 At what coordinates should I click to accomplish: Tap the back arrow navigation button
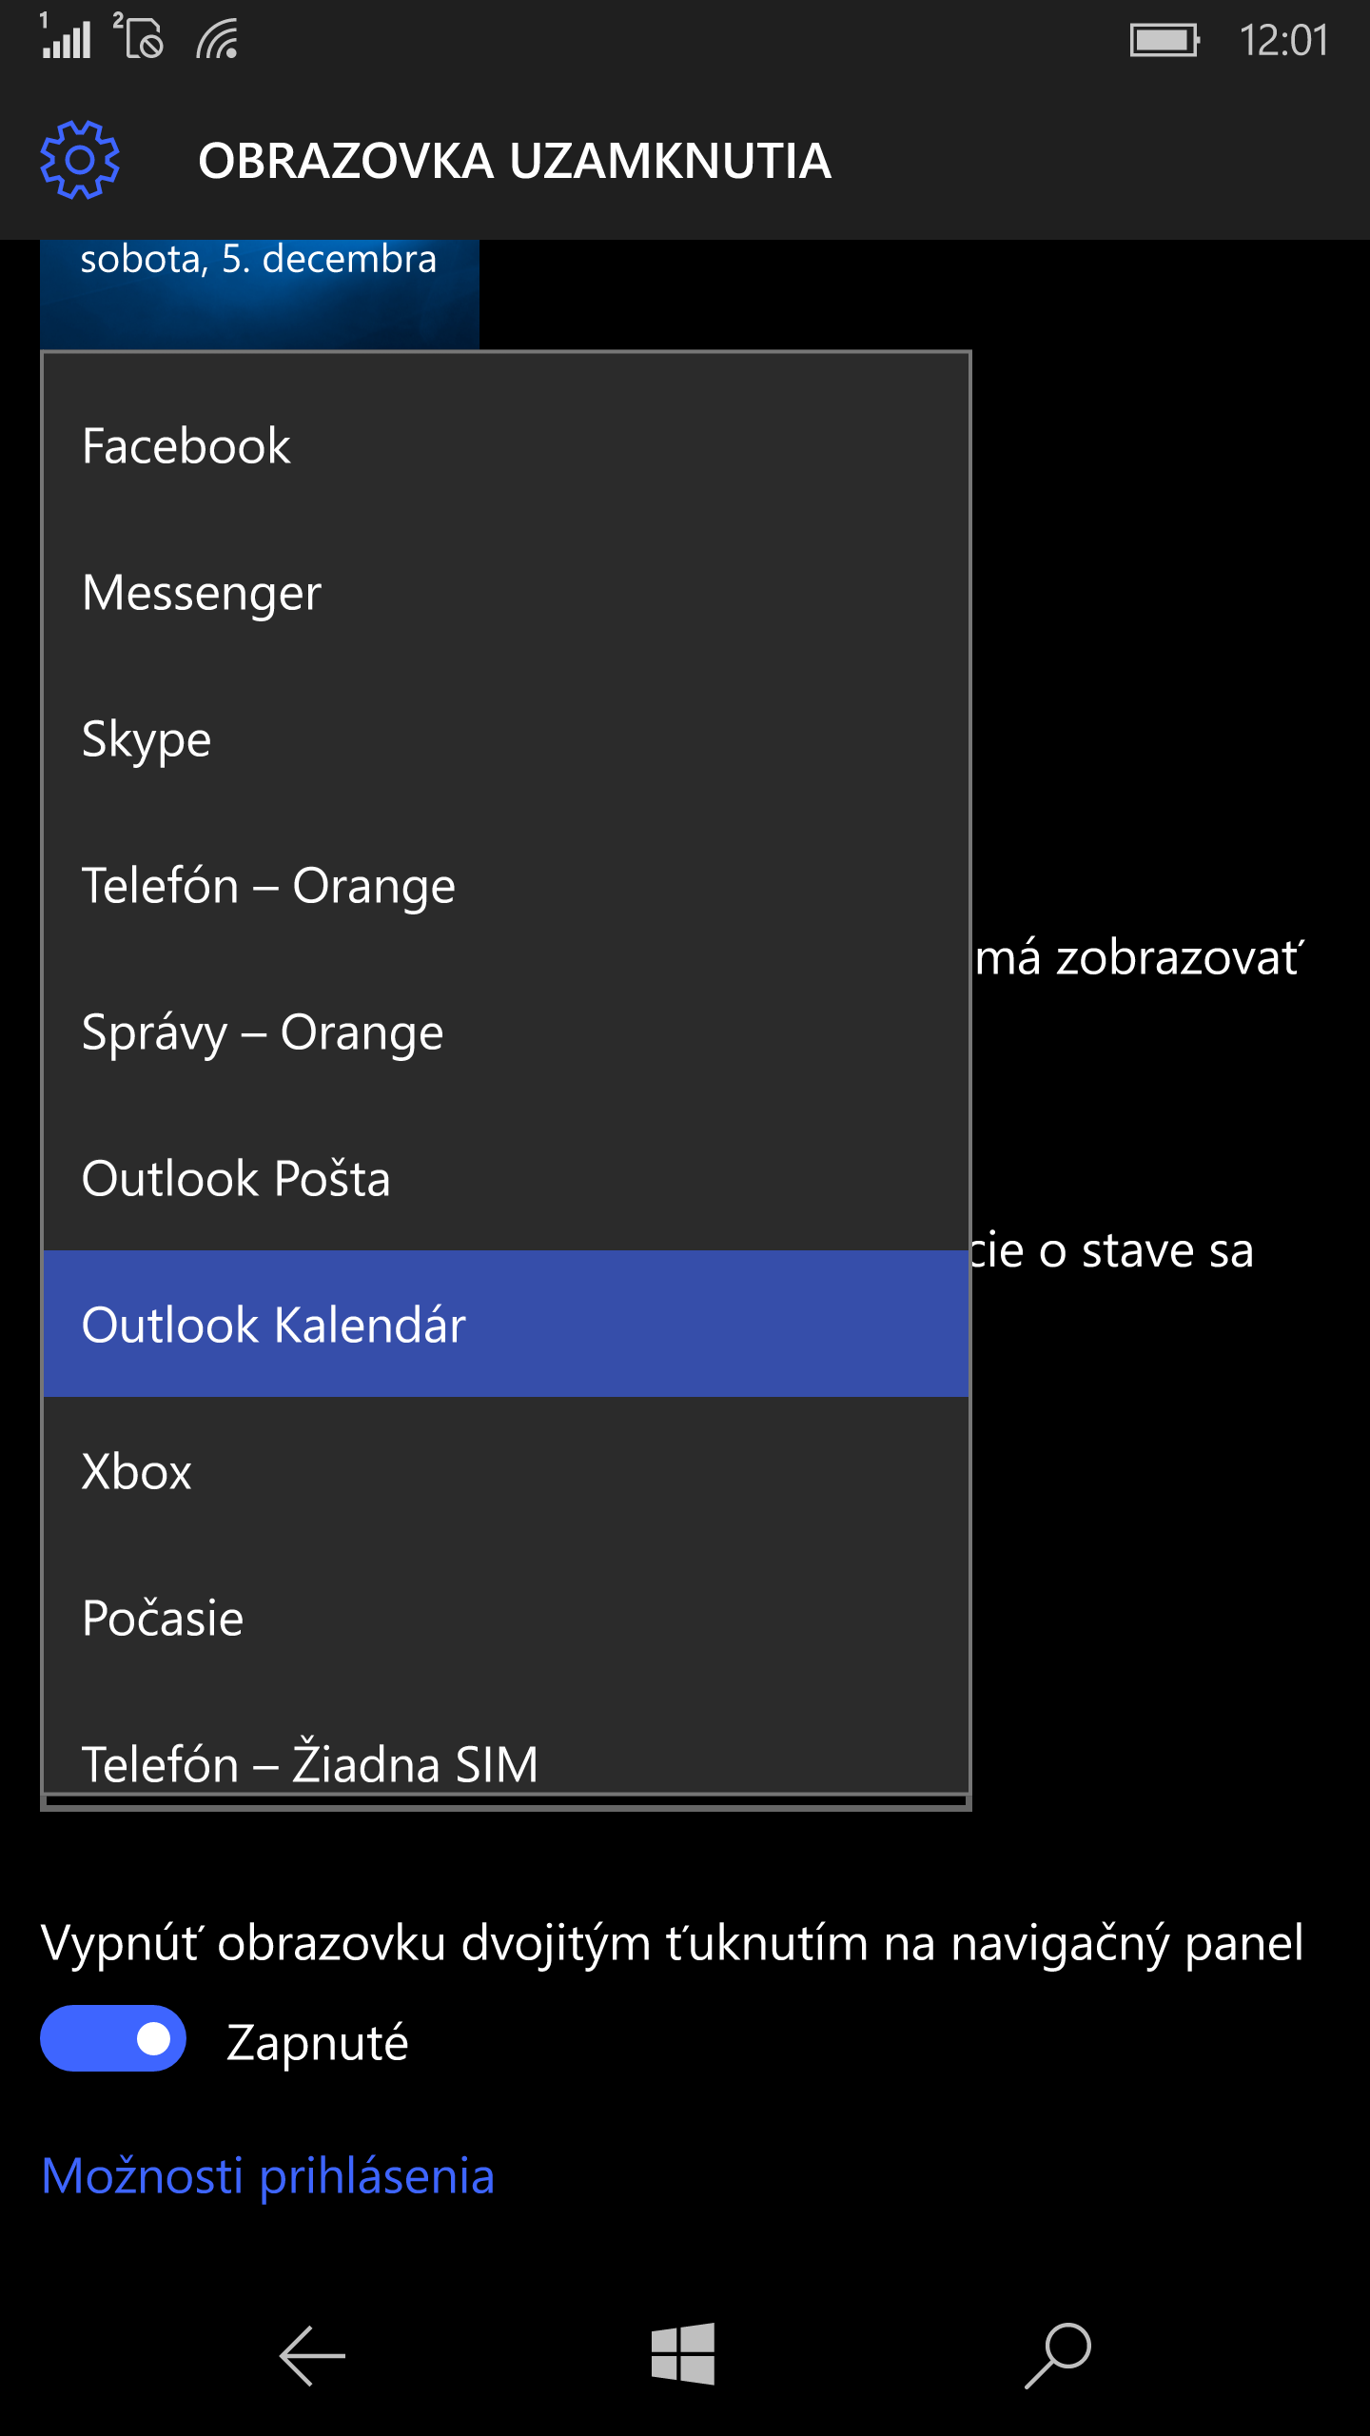coord(312,2355)
